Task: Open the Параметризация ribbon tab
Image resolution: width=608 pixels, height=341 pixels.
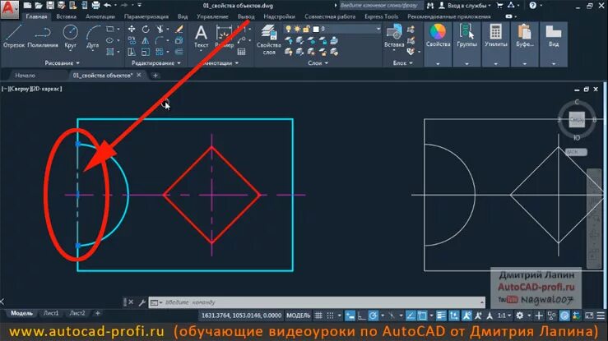Action: tap(146, 16)
